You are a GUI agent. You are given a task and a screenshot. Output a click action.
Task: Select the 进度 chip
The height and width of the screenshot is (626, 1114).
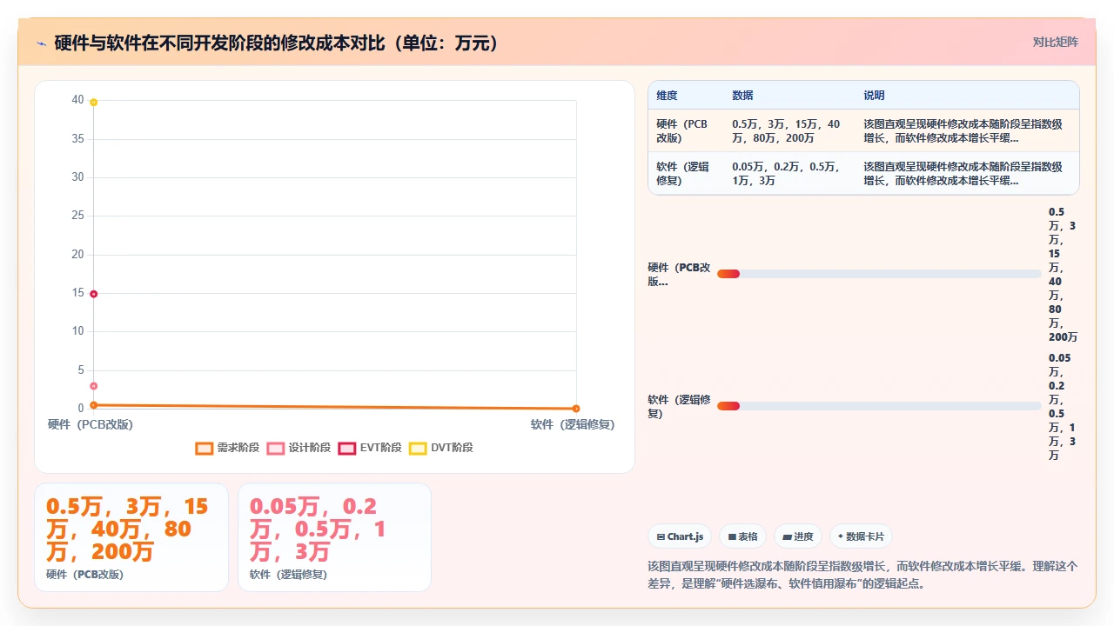797,536
